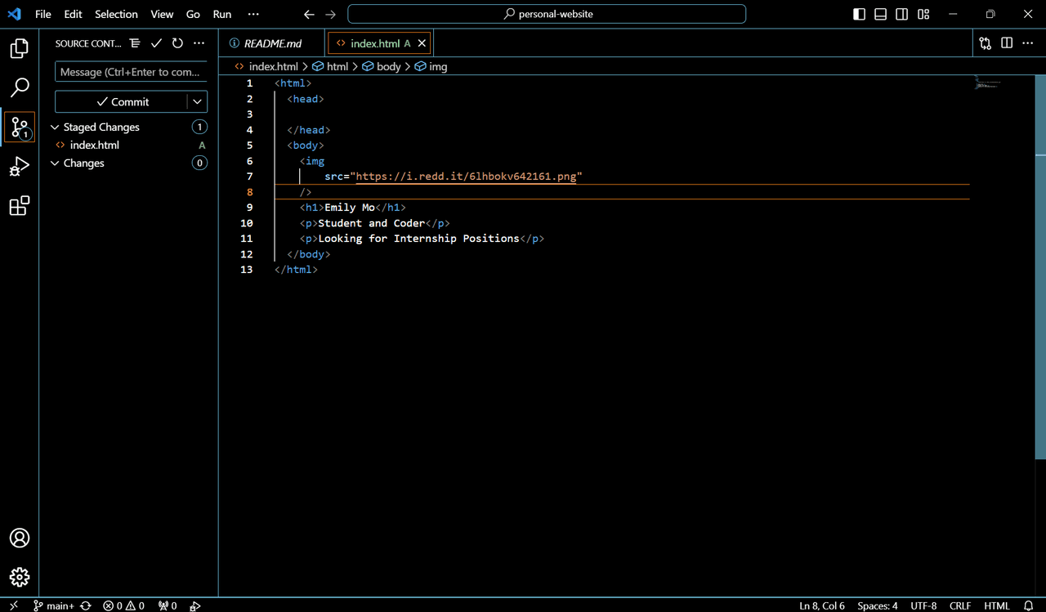This screenshot has height=612, width=1046.
Task: Open the Extensions view
Action: (20, 206)
